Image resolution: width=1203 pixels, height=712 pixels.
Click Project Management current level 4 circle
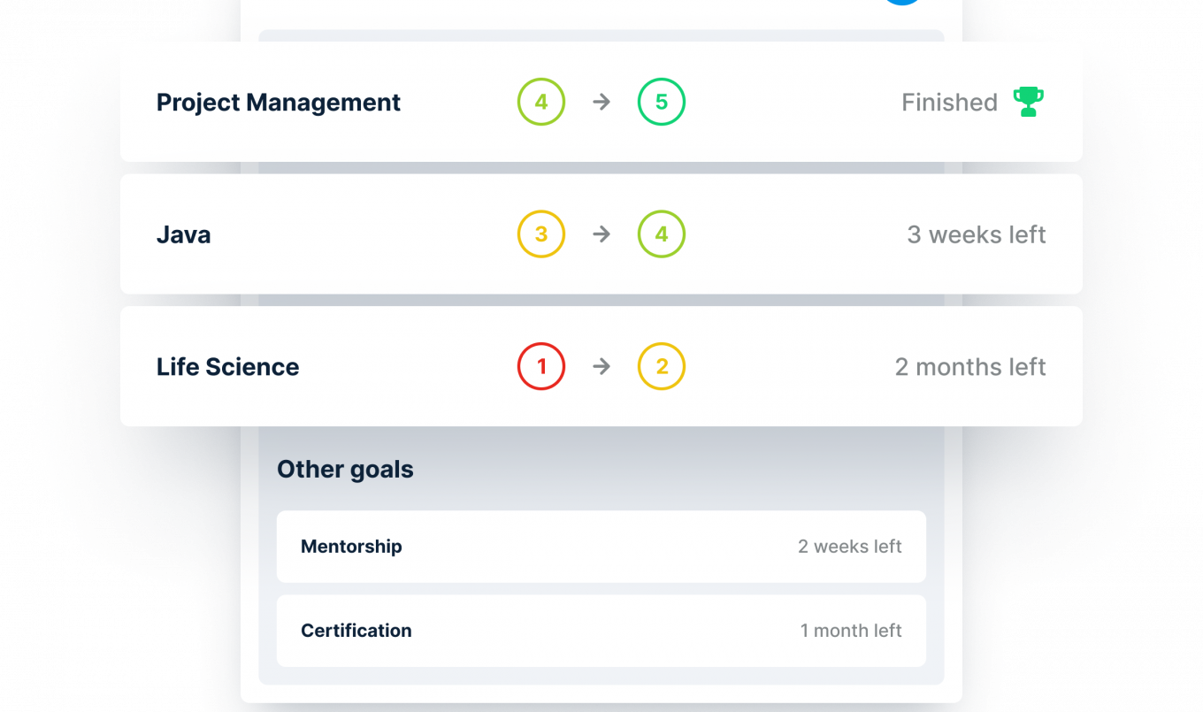click(541, 103)
